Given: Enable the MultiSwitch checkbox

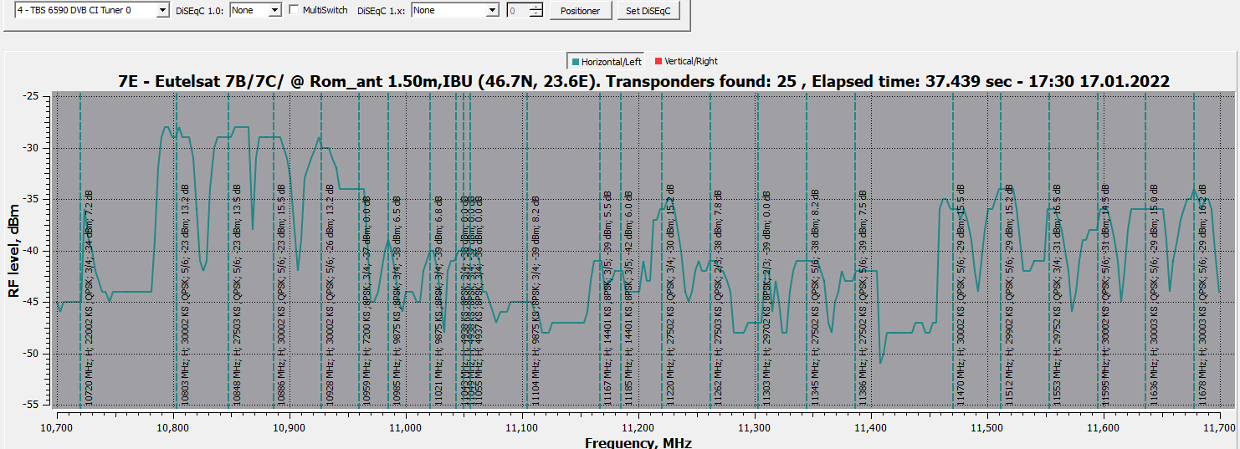Looking at the screenshot, I should tap(294, 10).
